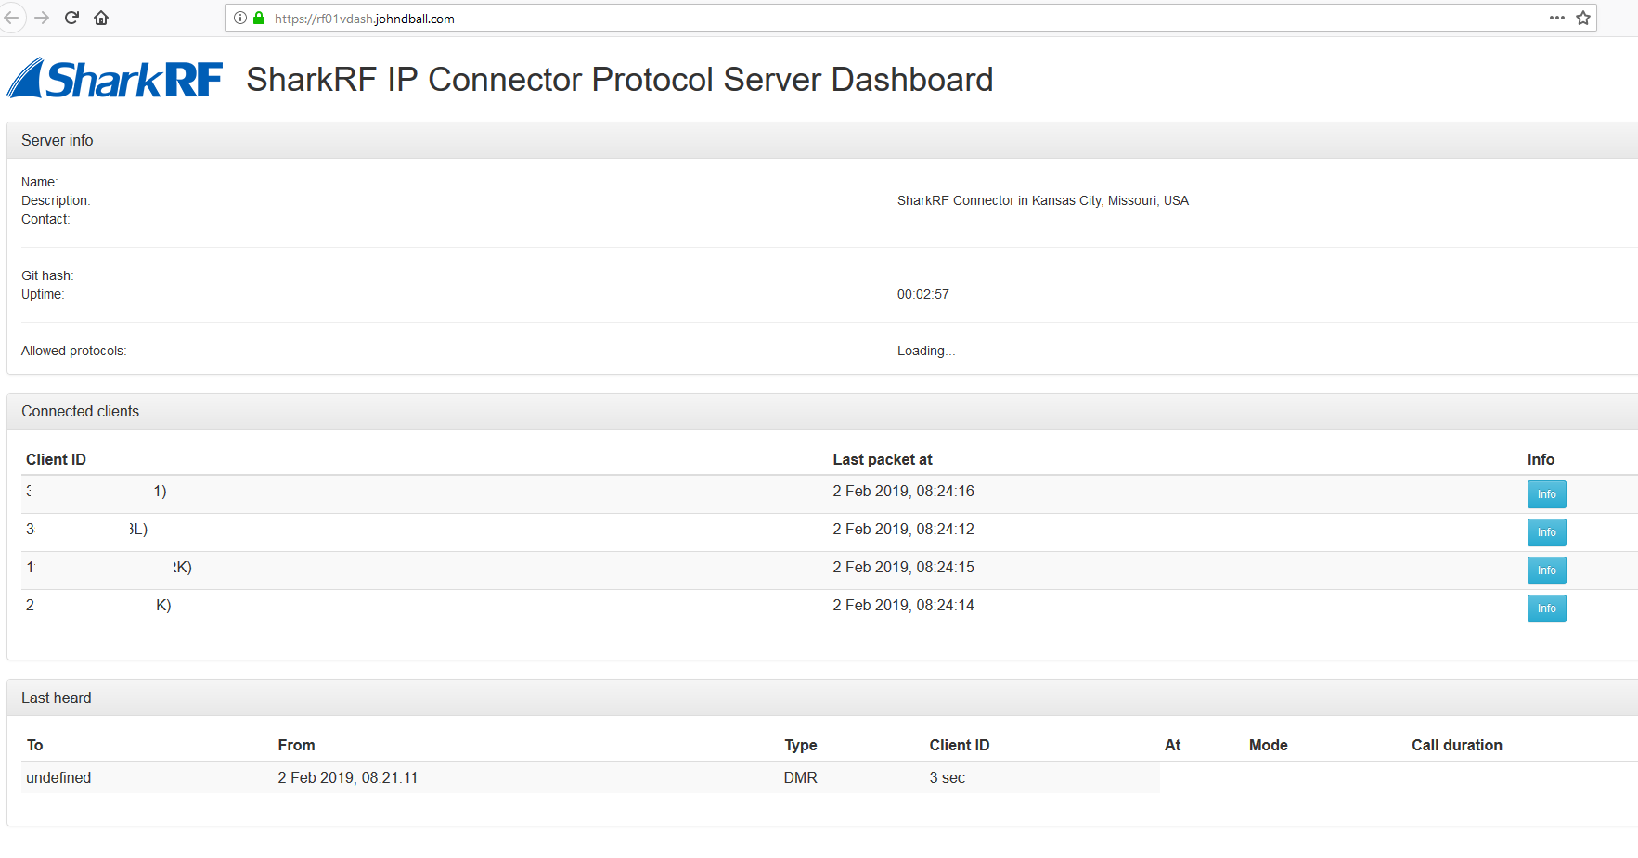This screenshot has width=1638, height=858.
Task: Bookmark this page with the star icon
Action: 1583,18
